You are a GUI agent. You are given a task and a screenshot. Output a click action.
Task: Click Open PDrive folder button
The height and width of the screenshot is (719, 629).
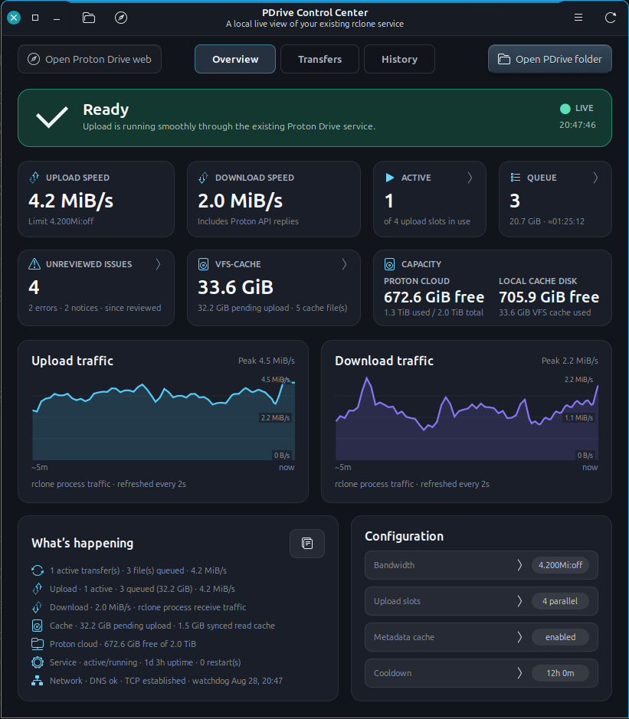(x=549, y=59)
